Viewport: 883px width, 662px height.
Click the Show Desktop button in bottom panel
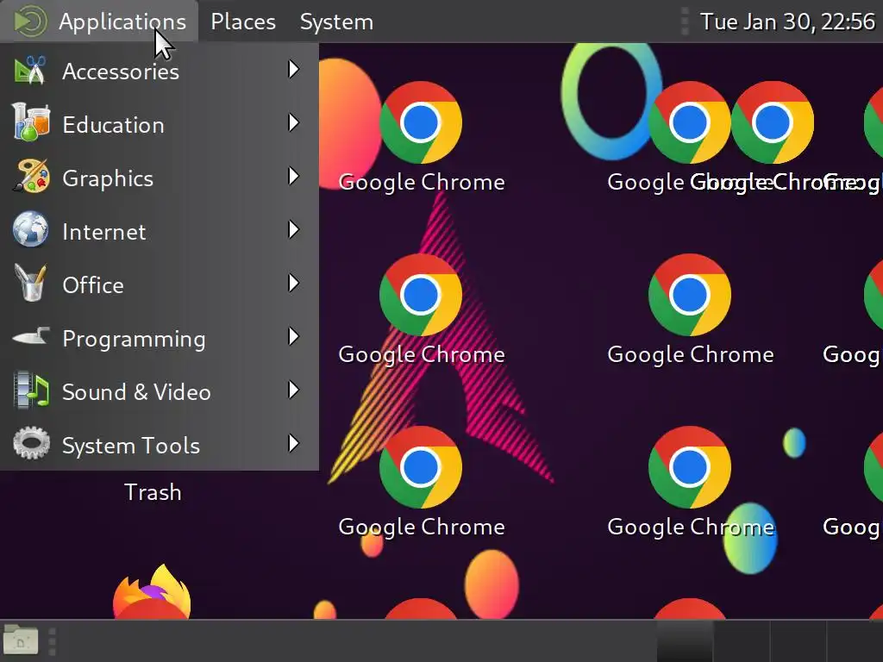tap(21, 640)
